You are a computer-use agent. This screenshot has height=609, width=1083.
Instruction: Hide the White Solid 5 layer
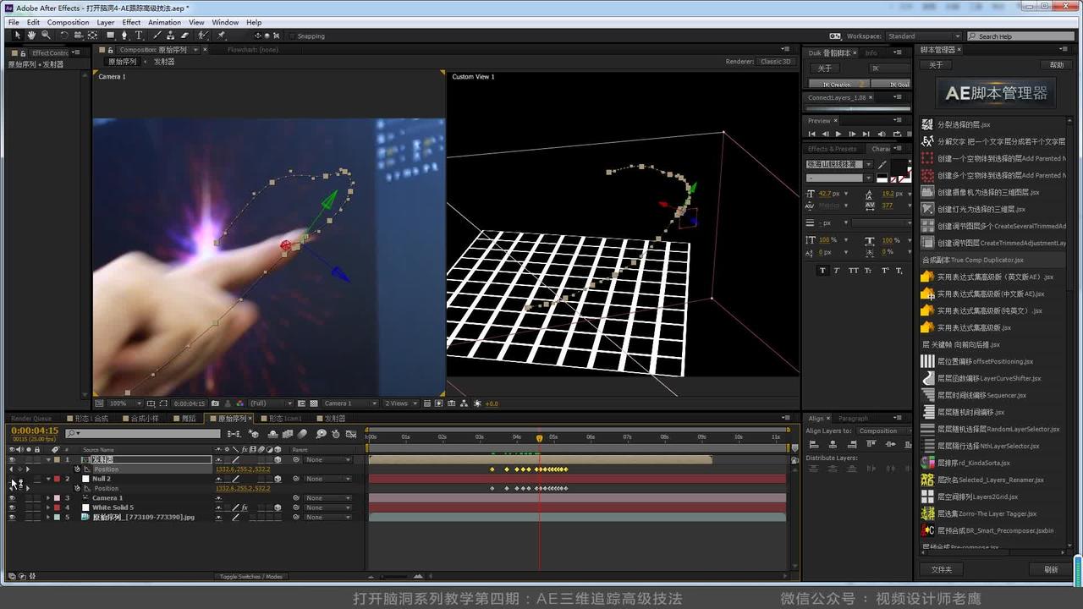click(x=12, y=507)
